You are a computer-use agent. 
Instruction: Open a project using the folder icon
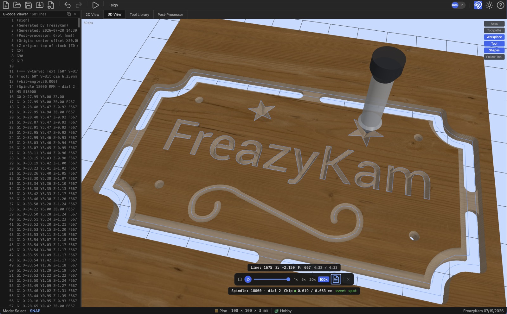[x=17, y=5]
